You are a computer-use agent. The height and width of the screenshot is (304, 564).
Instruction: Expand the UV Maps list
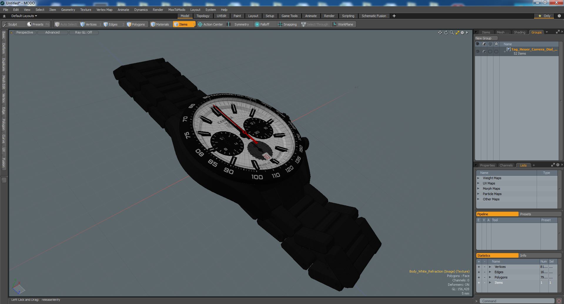(478, 183)
